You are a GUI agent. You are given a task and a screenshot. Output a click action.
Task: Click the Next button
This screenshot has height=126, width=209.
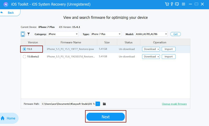point(106,117)
